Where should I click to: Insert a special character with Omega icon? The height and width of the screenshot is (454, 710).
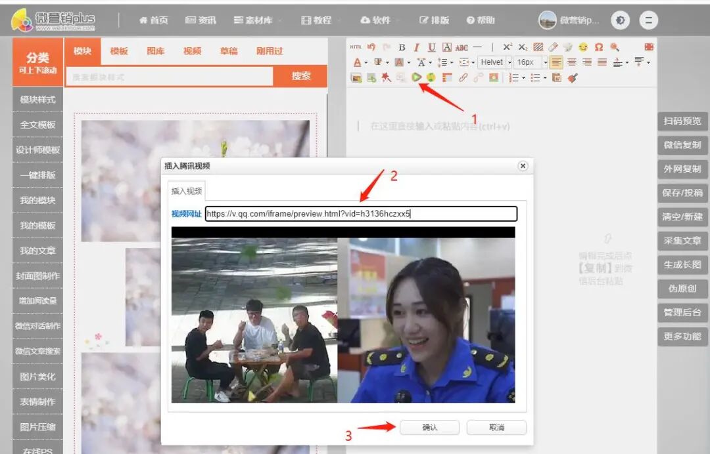click(599, 47)
